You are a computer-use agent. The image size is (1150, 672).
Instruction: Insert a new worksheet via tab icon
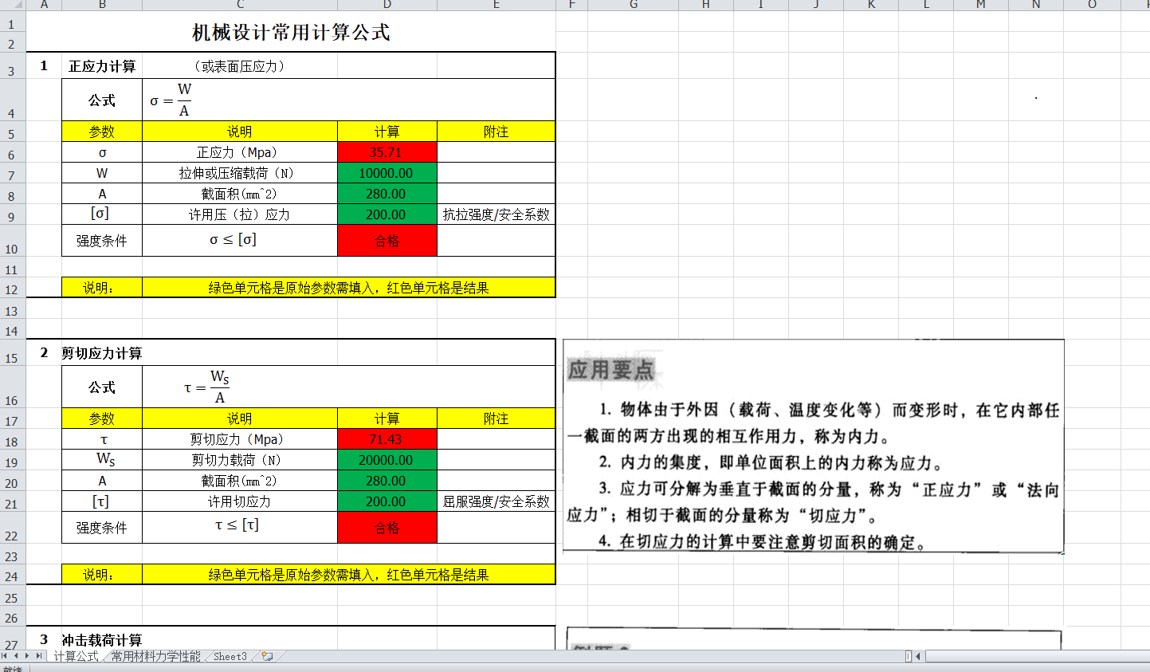click(x=267, y=657)
